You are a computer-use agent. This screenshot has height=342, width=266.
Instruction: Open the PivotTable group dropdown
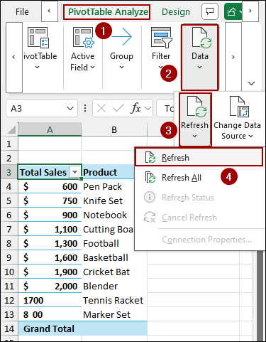[40, 57]
